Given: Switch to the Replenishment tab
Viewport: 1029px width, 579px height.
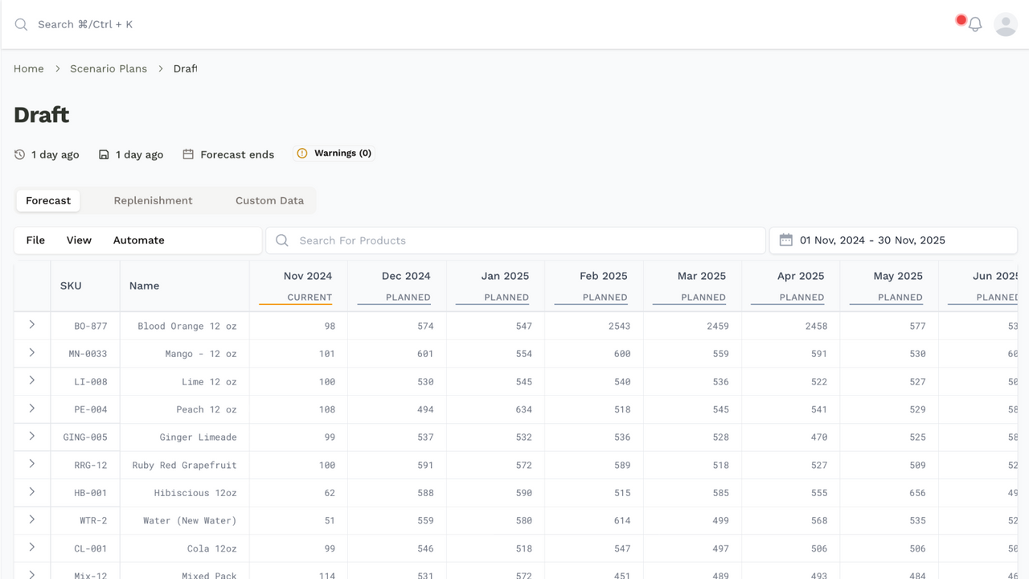Looking at the screenshot, I should pos(153,201).
